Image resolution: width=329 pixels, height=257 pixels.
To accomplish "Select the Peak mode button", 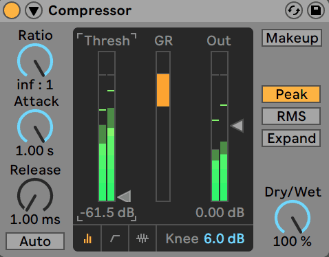I will click(x=291, y=94).
